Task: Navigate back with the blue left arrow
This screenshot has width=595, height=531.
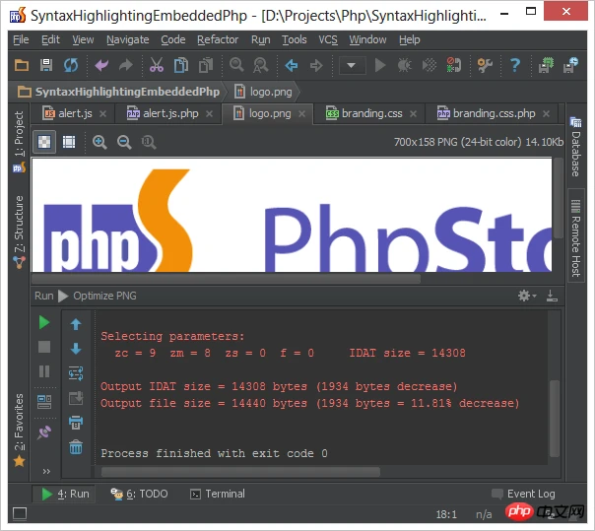Action: tap(292, 65)
